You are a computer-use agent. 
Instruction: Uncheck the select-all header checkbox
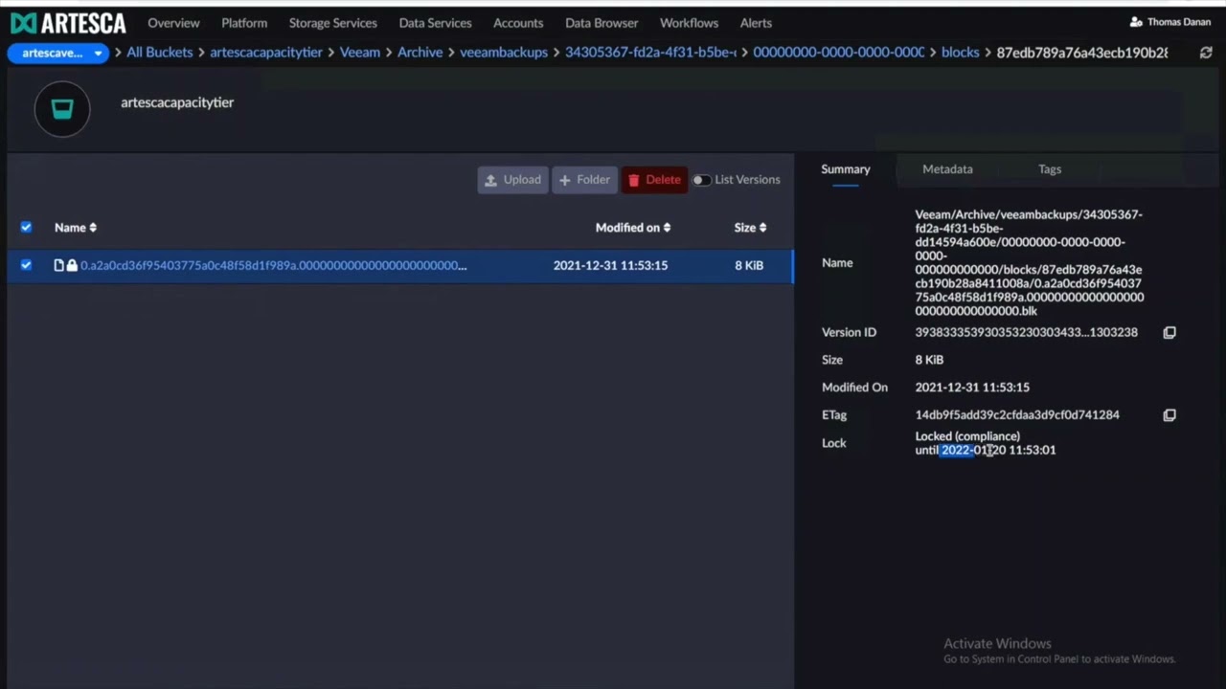click(x=26, y=227)
